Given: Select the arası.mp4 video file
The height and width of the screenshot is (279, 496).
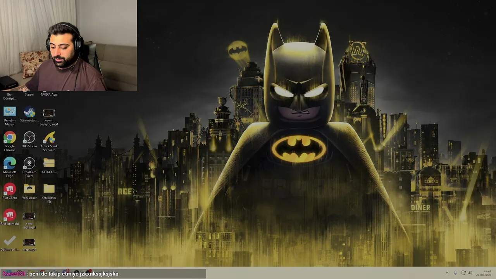Looking at the screenshot, I should tap(29, 245).
